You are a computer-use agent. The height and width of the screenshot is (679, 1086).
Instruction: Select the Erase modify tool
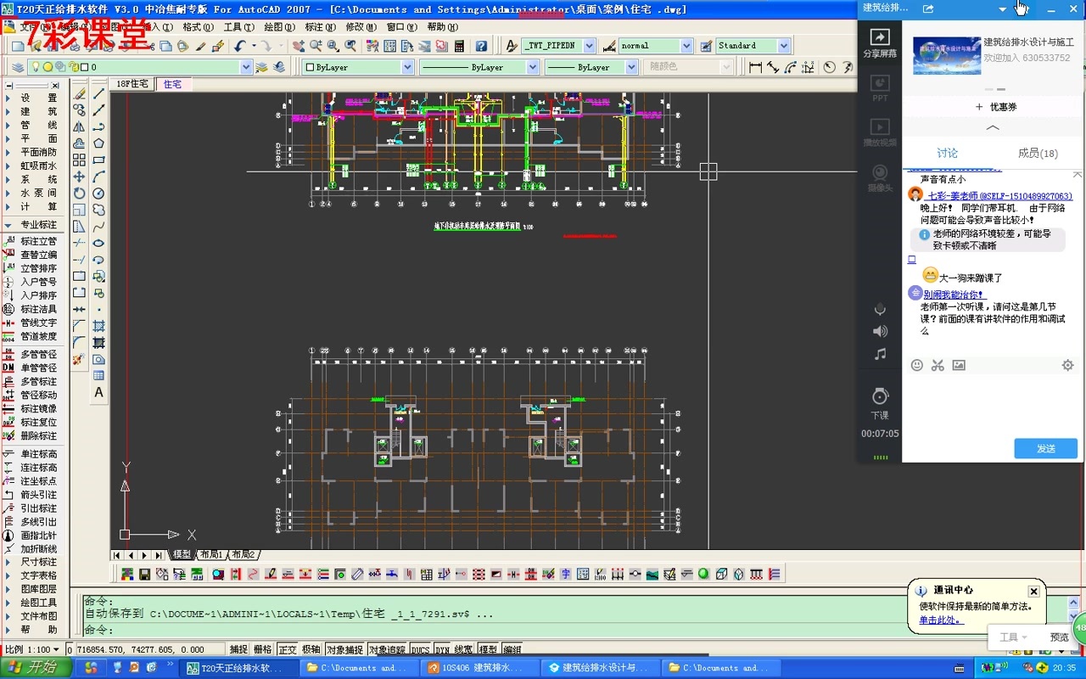point(79,93)
